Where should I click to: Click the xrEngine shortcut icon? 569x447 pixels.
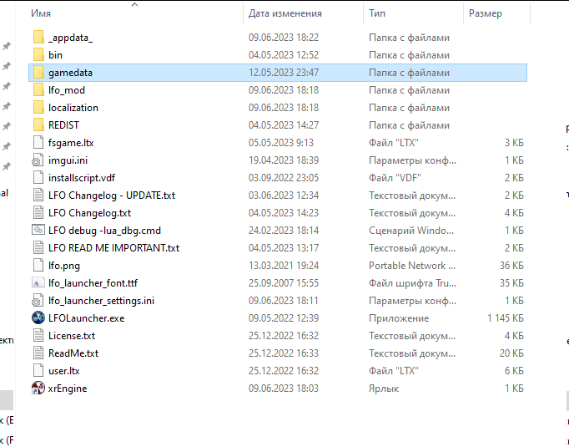[x=38, y=389]
